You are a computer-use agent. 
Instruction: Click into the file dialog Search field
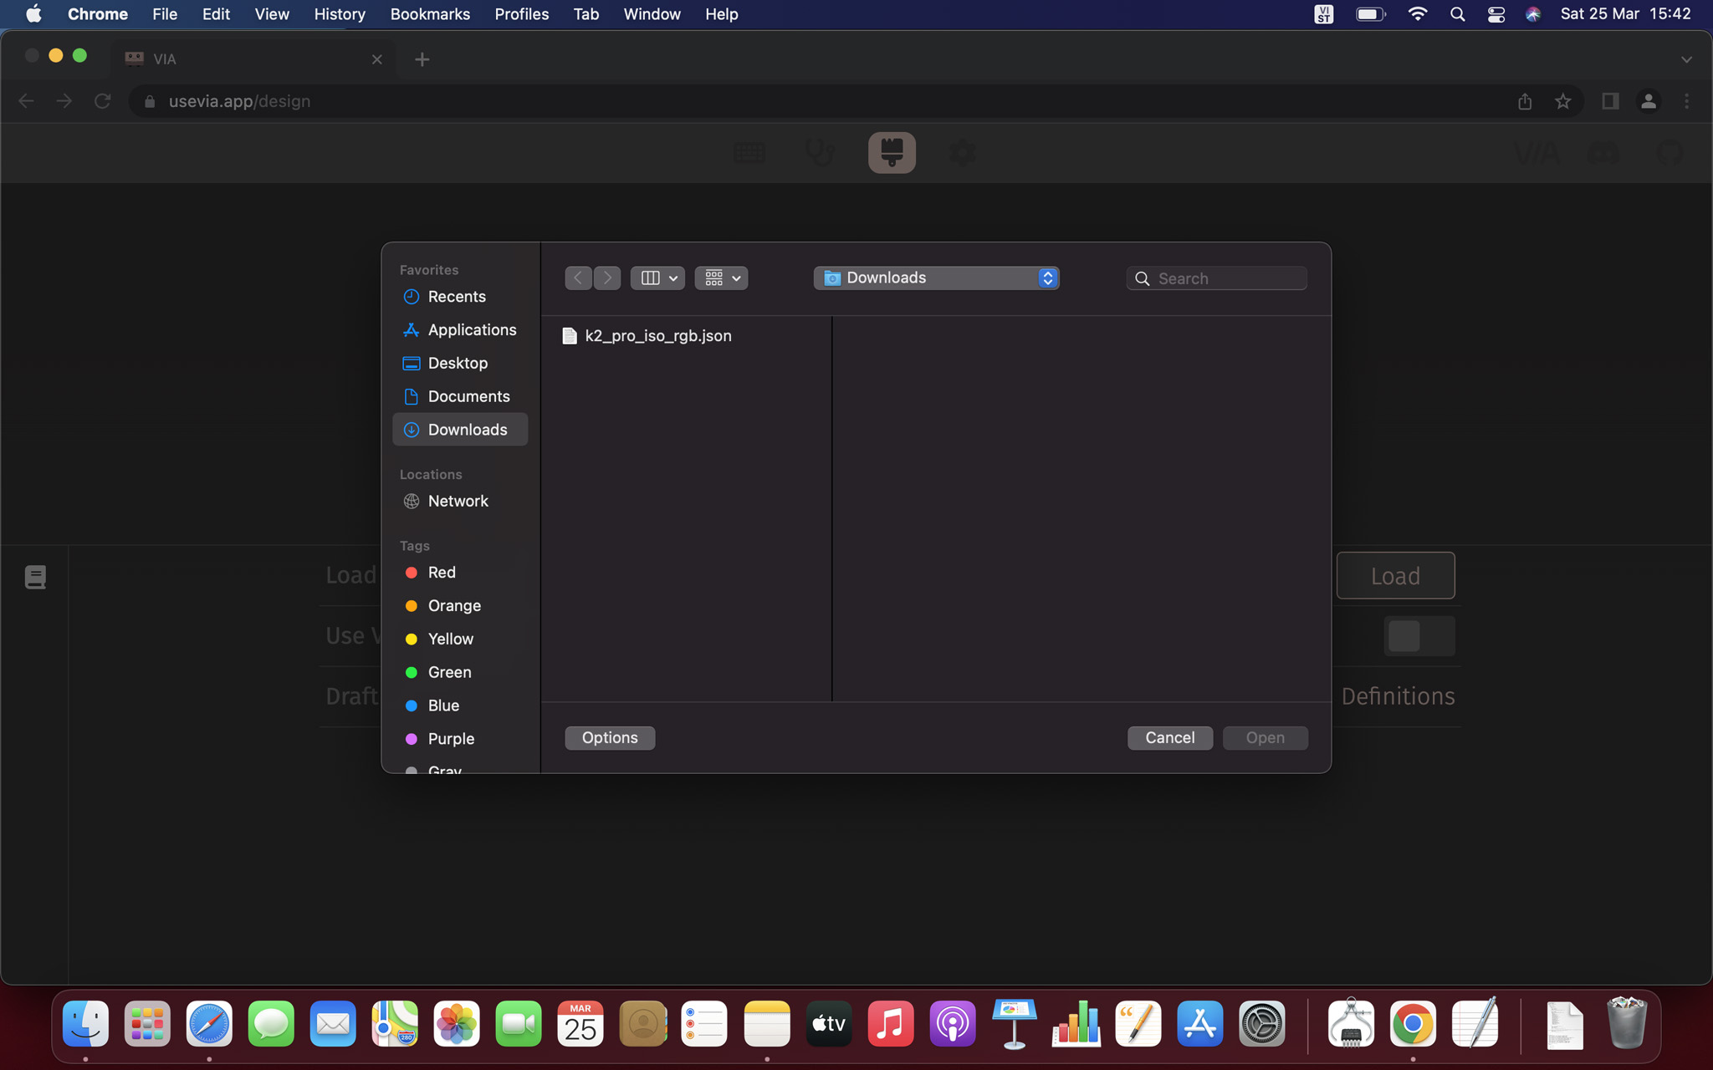1225,278
